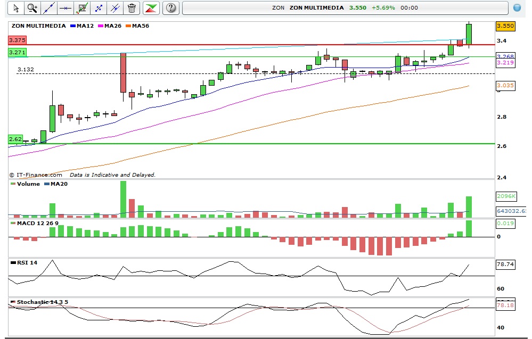This screenshot has width=532, height=339.
Task: Click the MA20 volume legend label
Action: [56, 184]
